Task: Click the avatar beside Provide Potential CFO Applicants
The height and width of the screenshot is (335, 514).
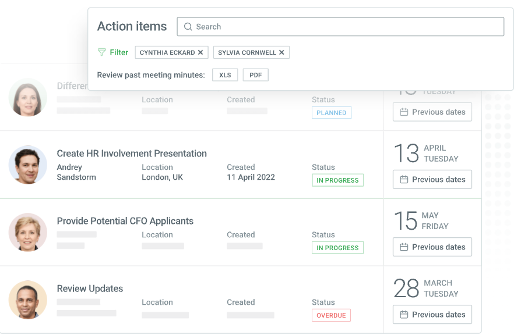Action: pos(28,232)
